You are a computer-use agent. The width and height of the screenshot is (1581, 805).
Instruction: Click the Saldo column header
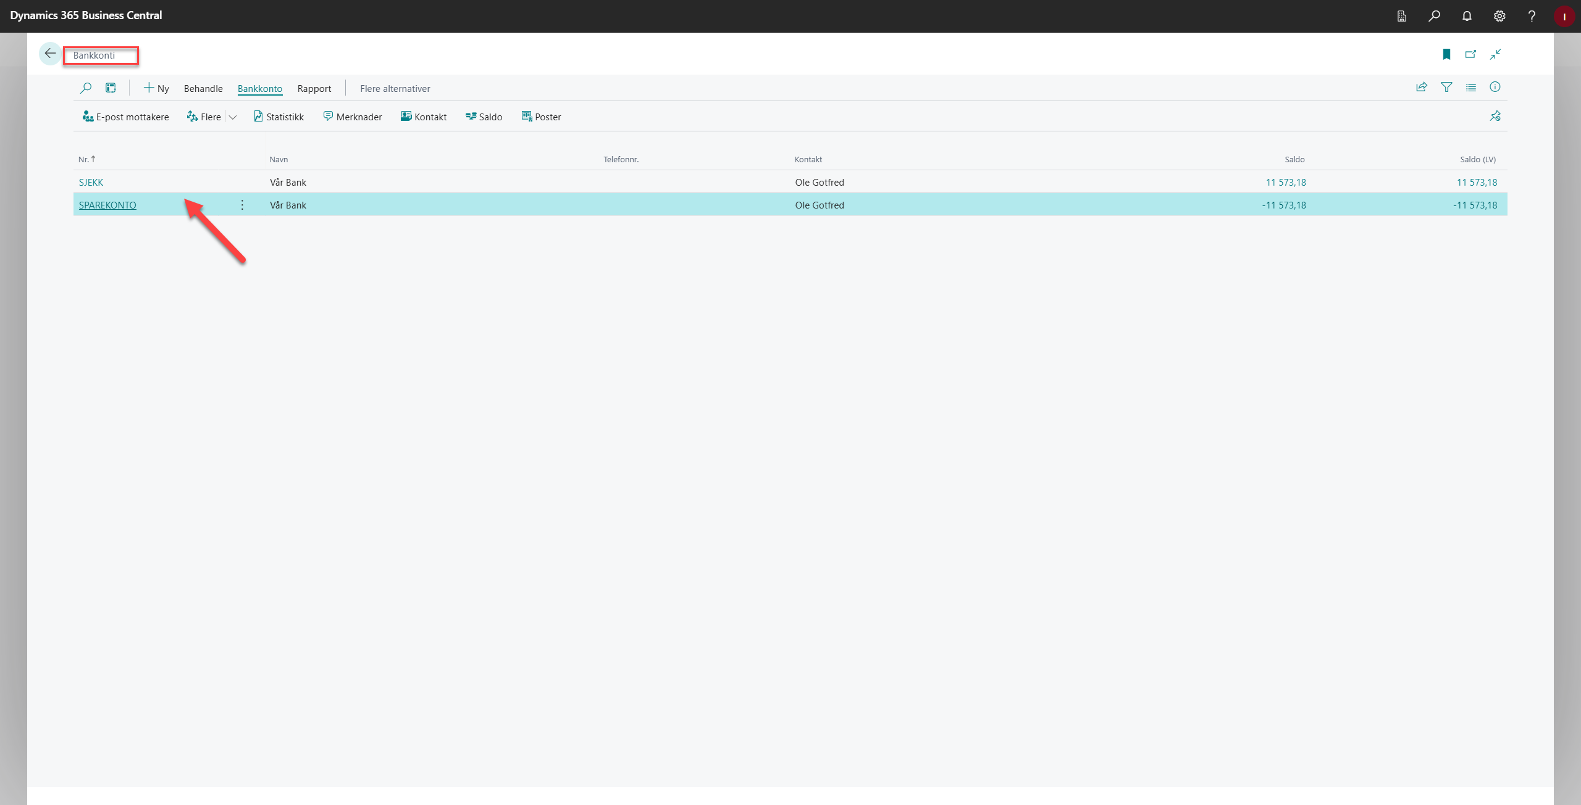[x=1294, y=159]
